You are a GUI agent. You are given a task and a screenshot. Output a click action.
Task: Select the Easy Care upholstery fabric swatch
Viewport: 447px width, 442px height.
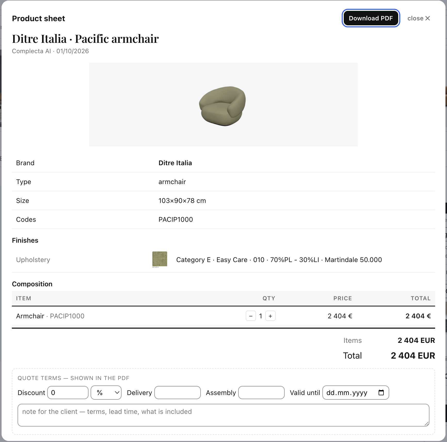[160, 259]
